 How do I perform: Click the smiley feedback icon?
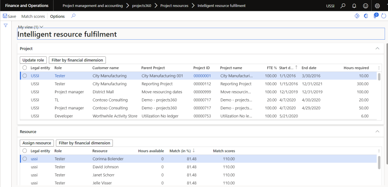(365, 6)
